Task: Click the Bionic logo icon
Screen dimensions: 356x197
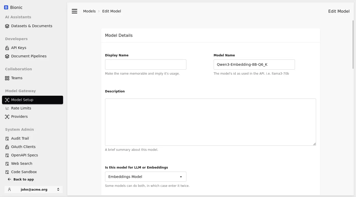Action: (x=6, y=8)
